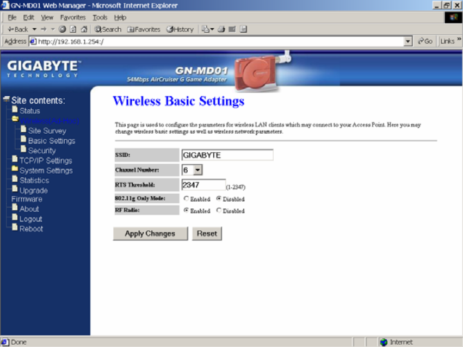Click the Stop loading icon
Screen dimensions: 463x347
(x=63, y=29)
